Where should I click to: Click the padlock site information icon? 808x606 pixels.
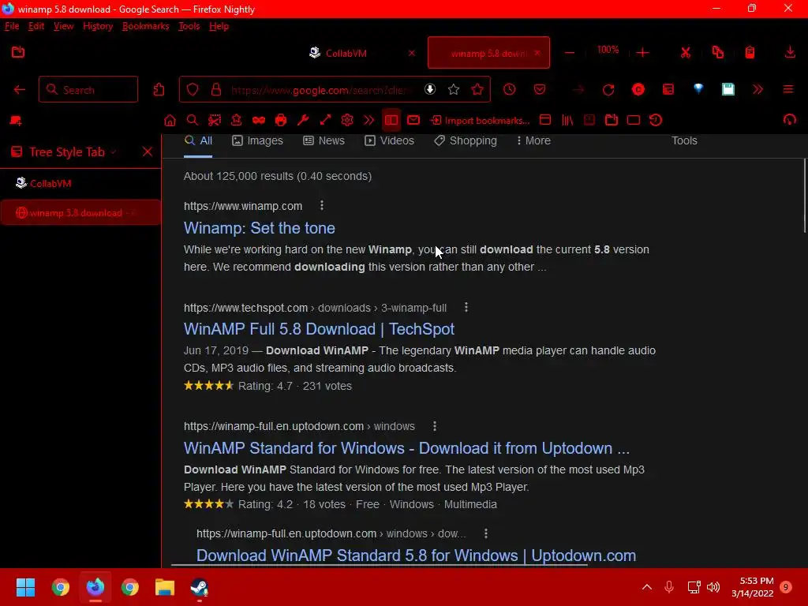216,90
